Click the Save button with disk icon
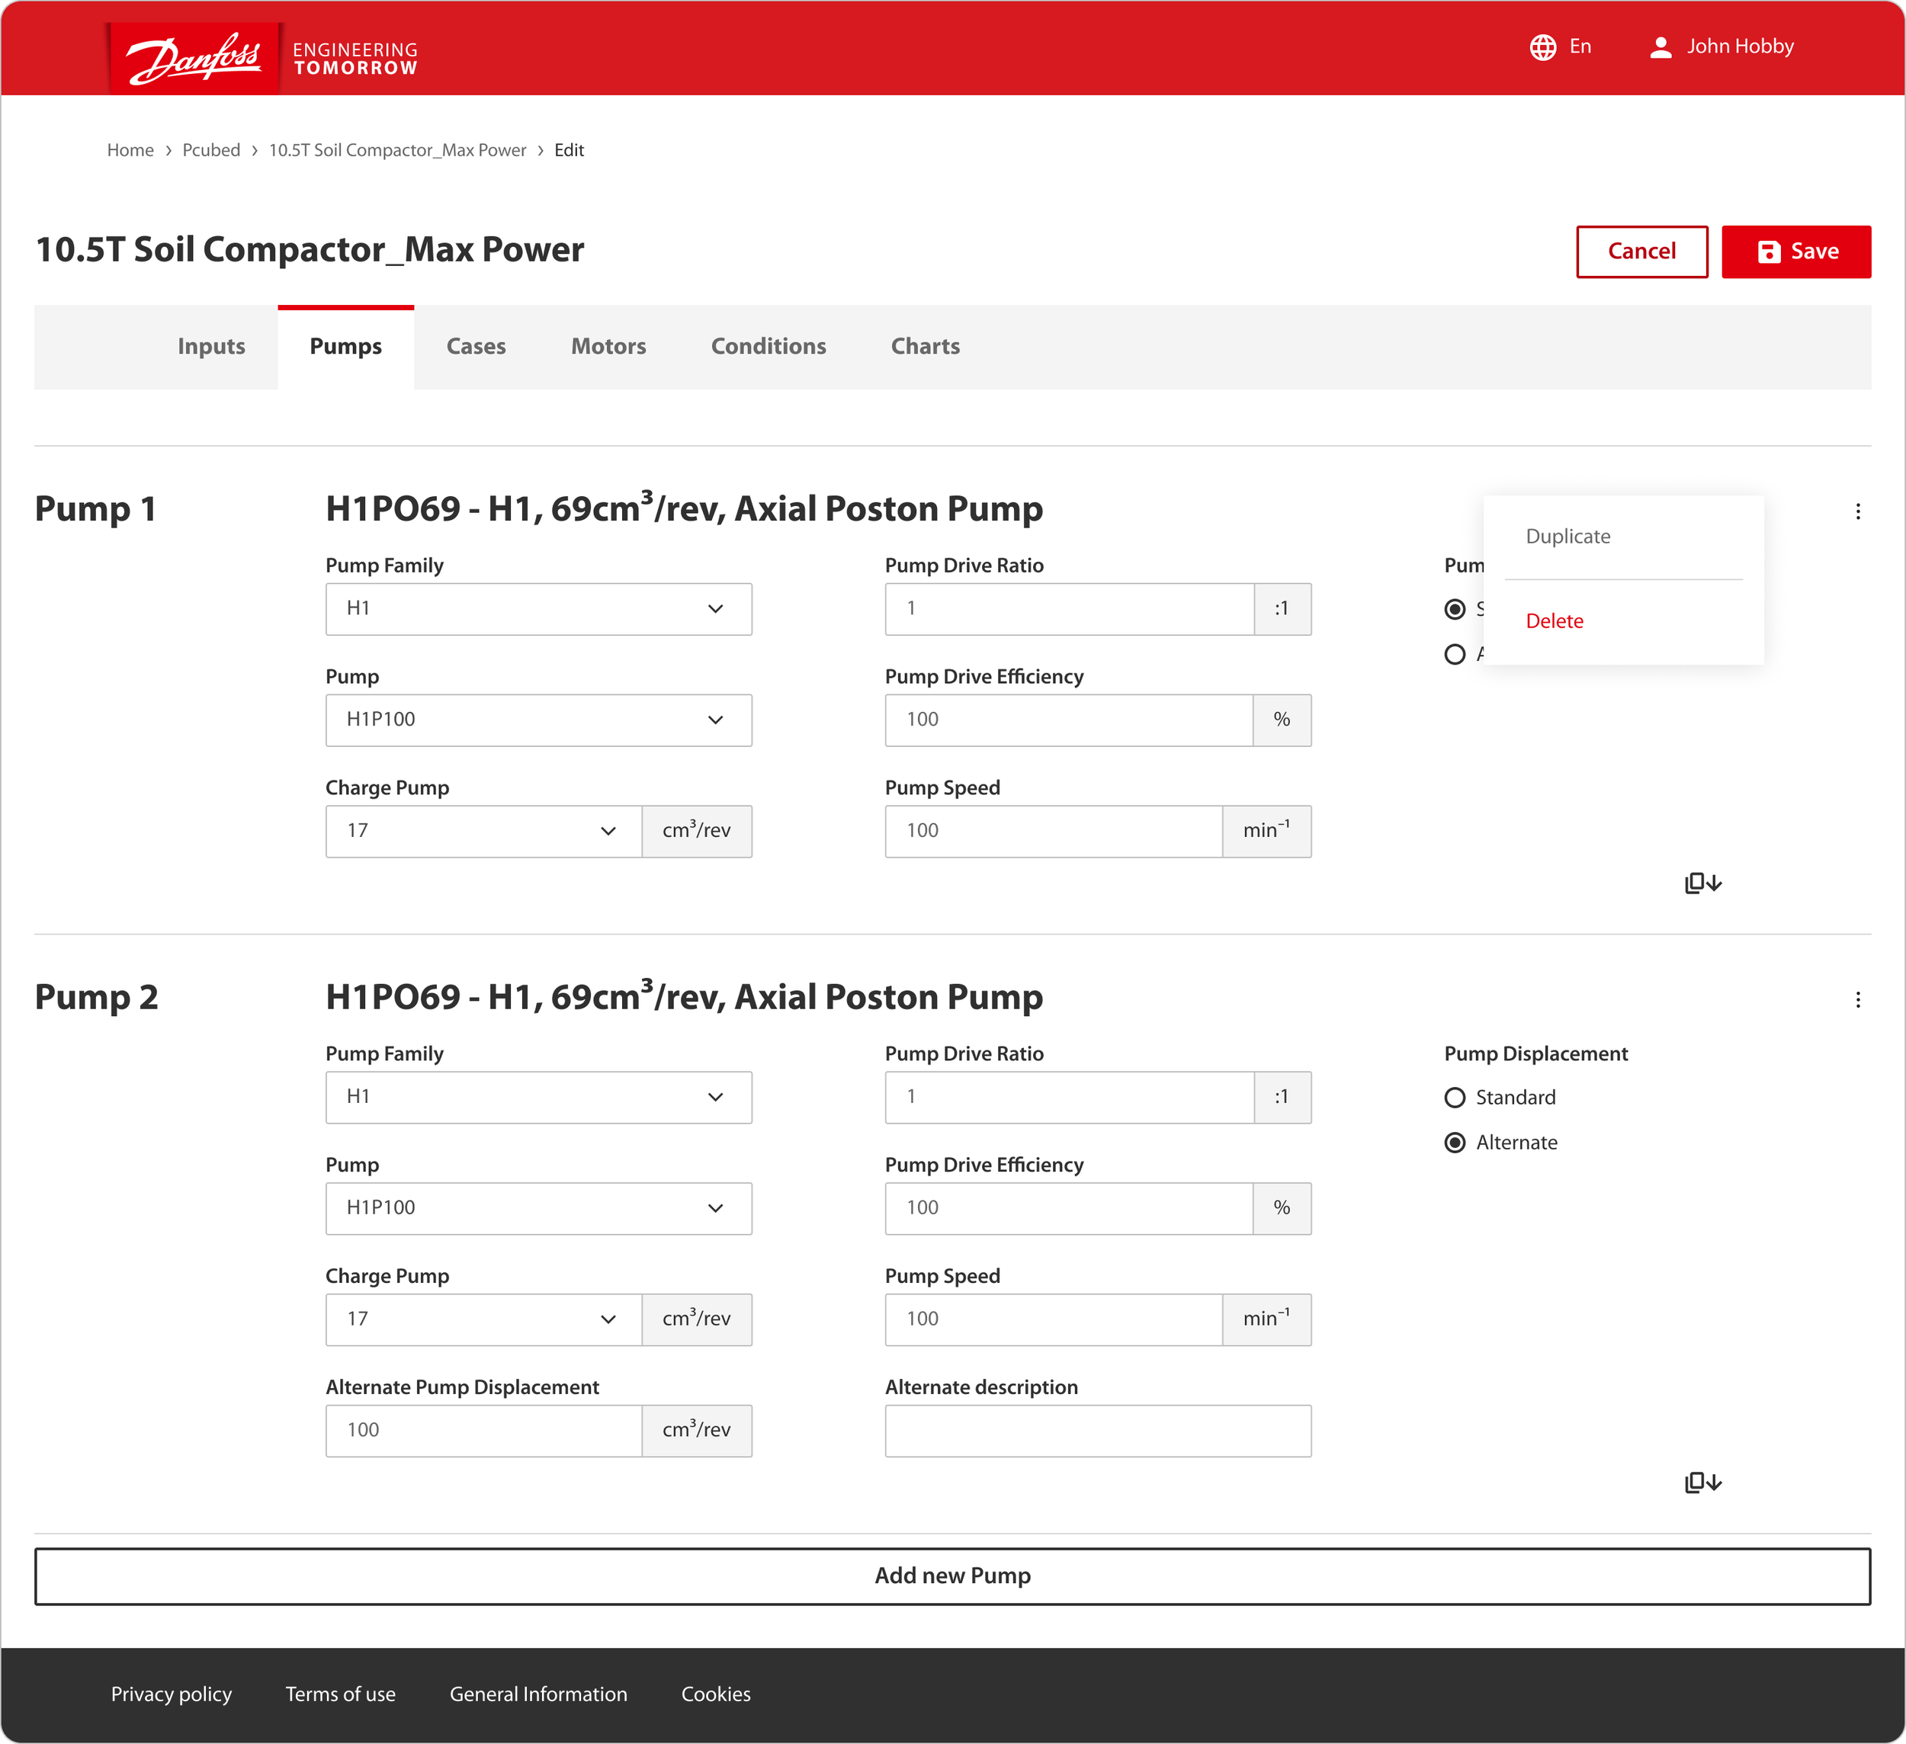This screenshot has width=1906, height=1744. pos(1795,252)
